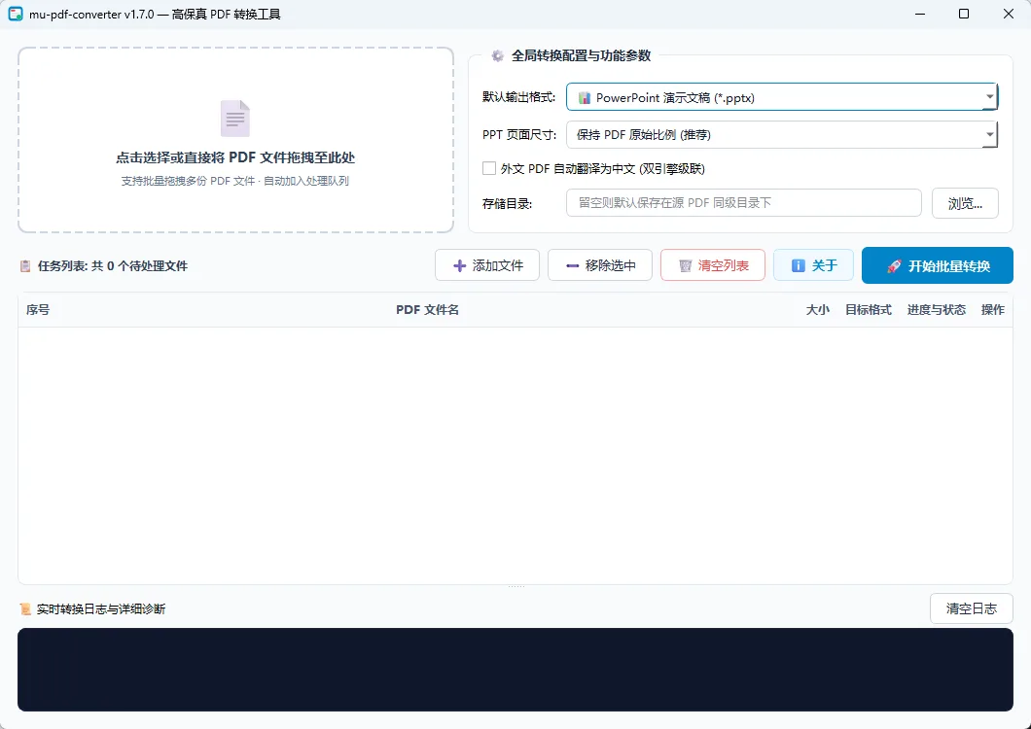This screenshot has width=1031, height=729.
Task: Maximize the mu-pdf-converter window
Action: click(x=964, y=14)
